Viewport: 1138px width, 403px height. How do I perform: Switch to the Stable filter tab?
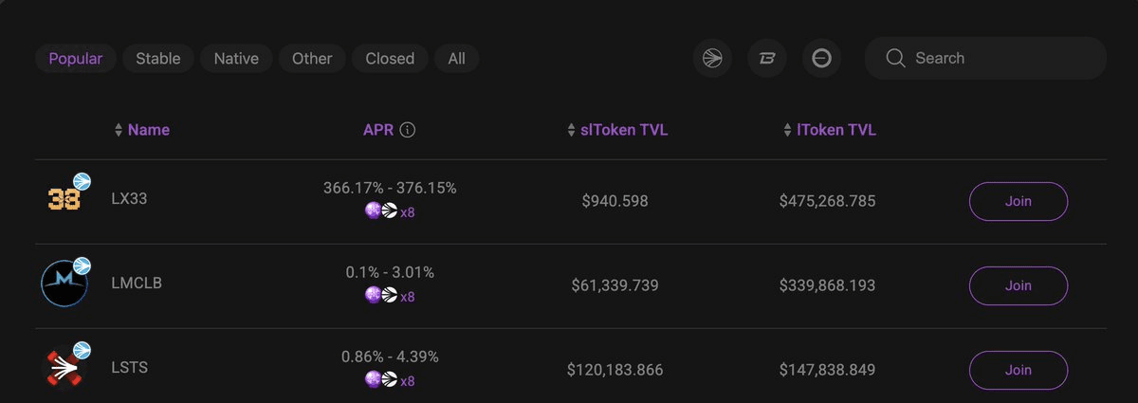158,59
